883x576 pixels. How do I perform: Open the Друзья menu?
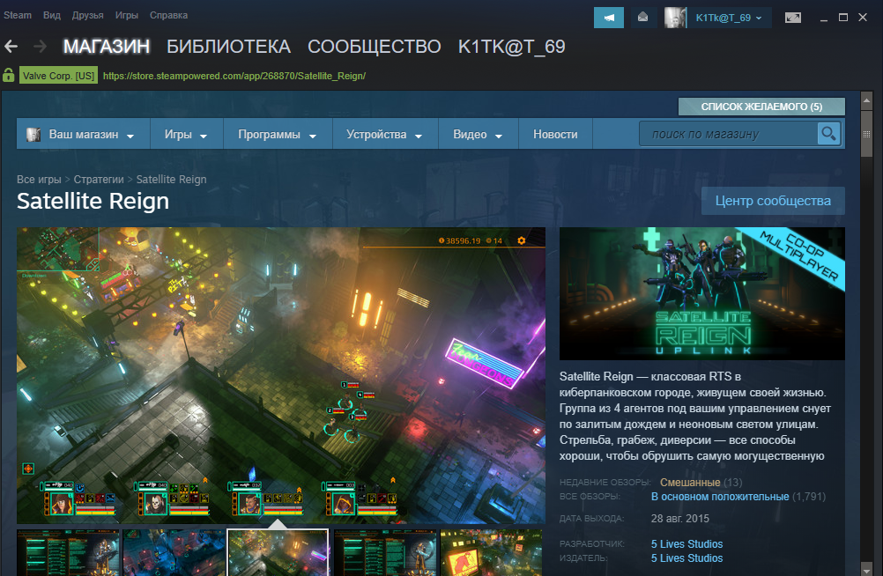coord(88,15)
